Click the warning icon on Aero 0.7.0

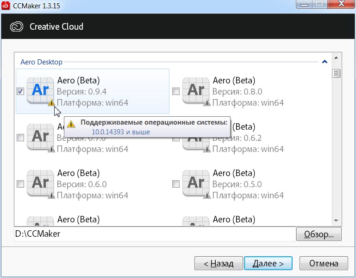[x=51, y=149]
